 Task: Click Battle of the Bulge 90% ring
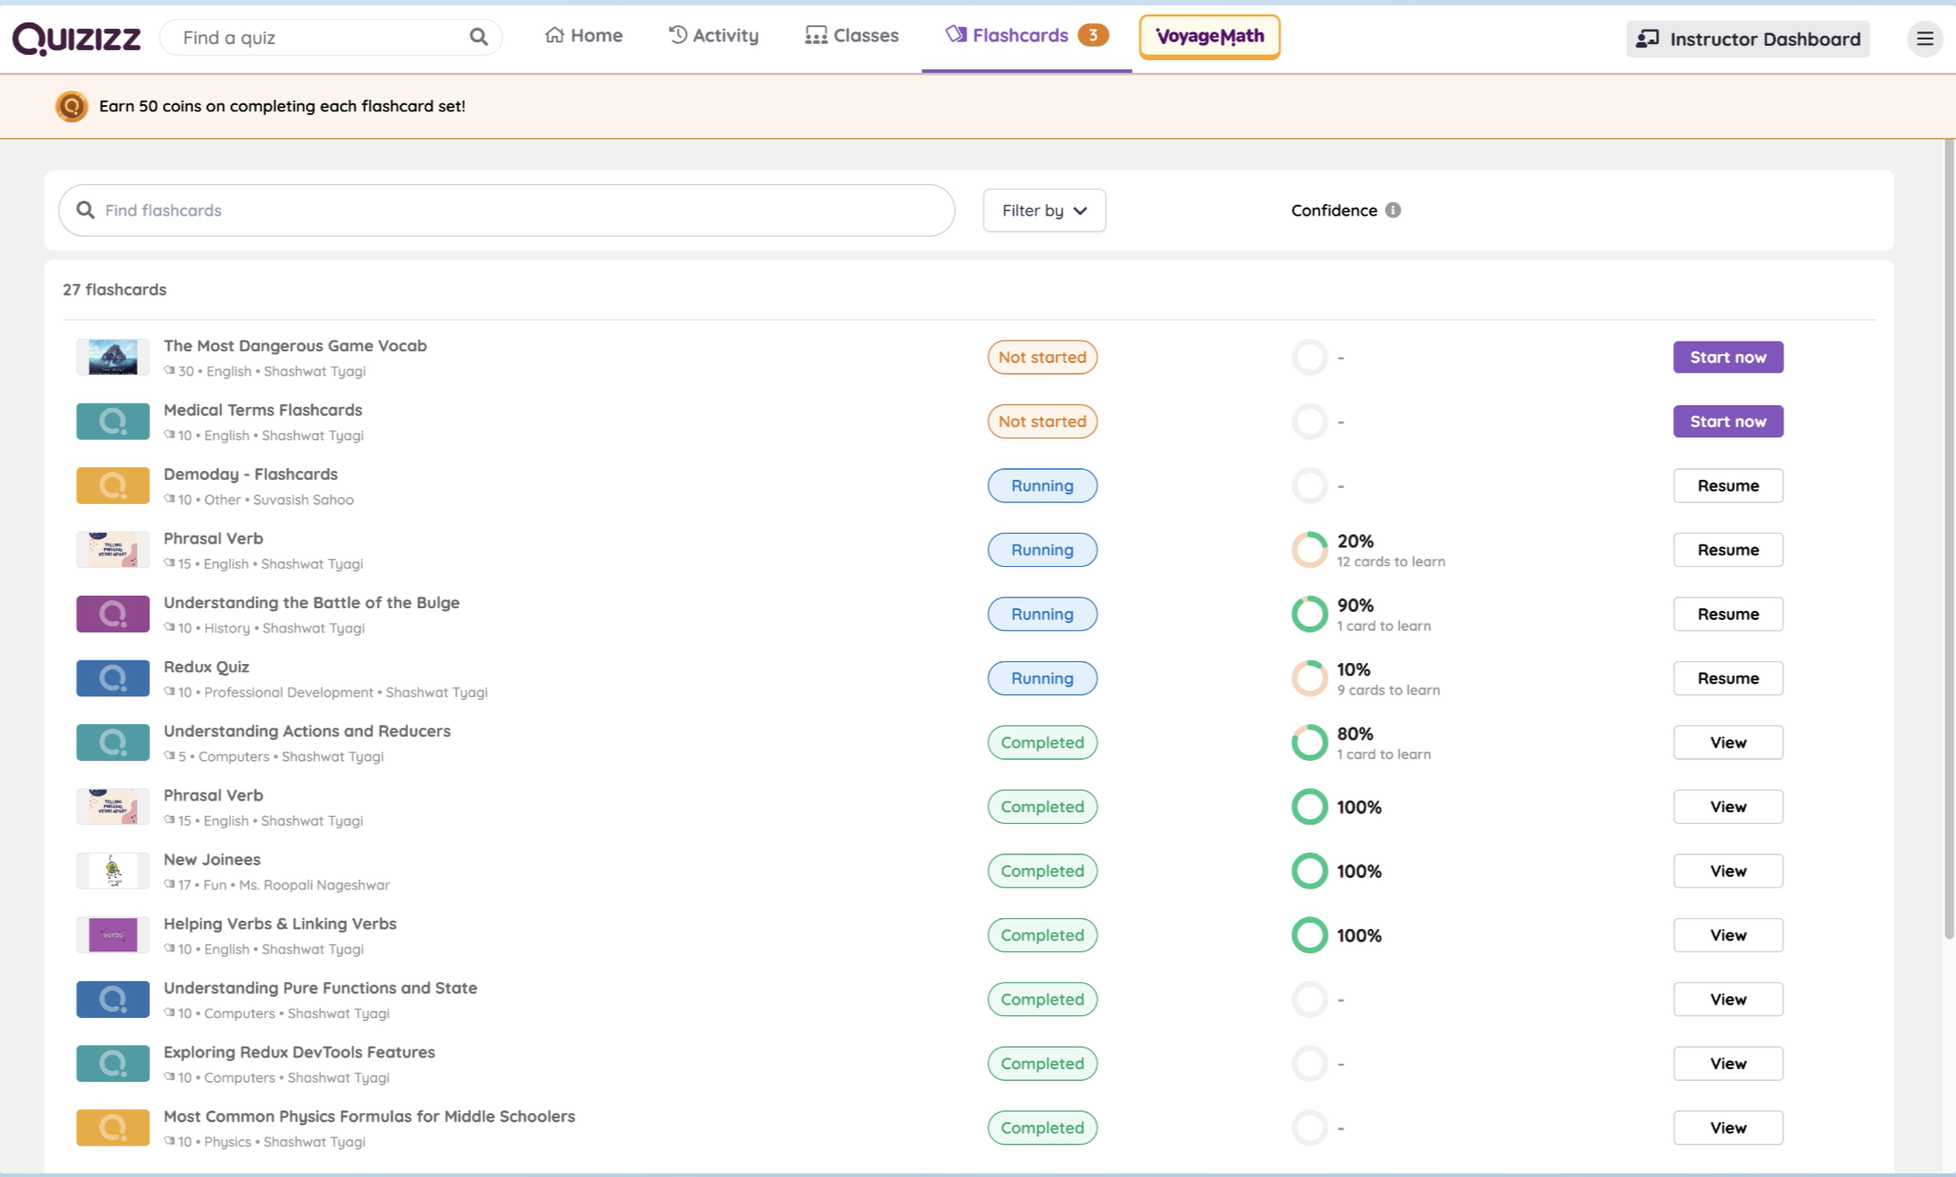[1309, 615]
